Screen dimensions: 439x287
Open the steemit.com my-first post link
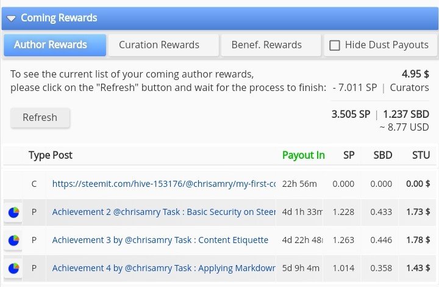163,183
